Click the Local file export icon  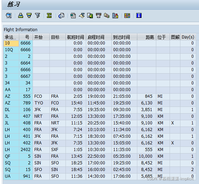[x=90, y=16]
